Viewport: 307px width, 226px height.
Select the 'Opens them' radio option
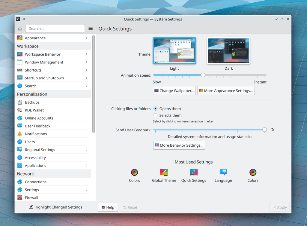155,109
